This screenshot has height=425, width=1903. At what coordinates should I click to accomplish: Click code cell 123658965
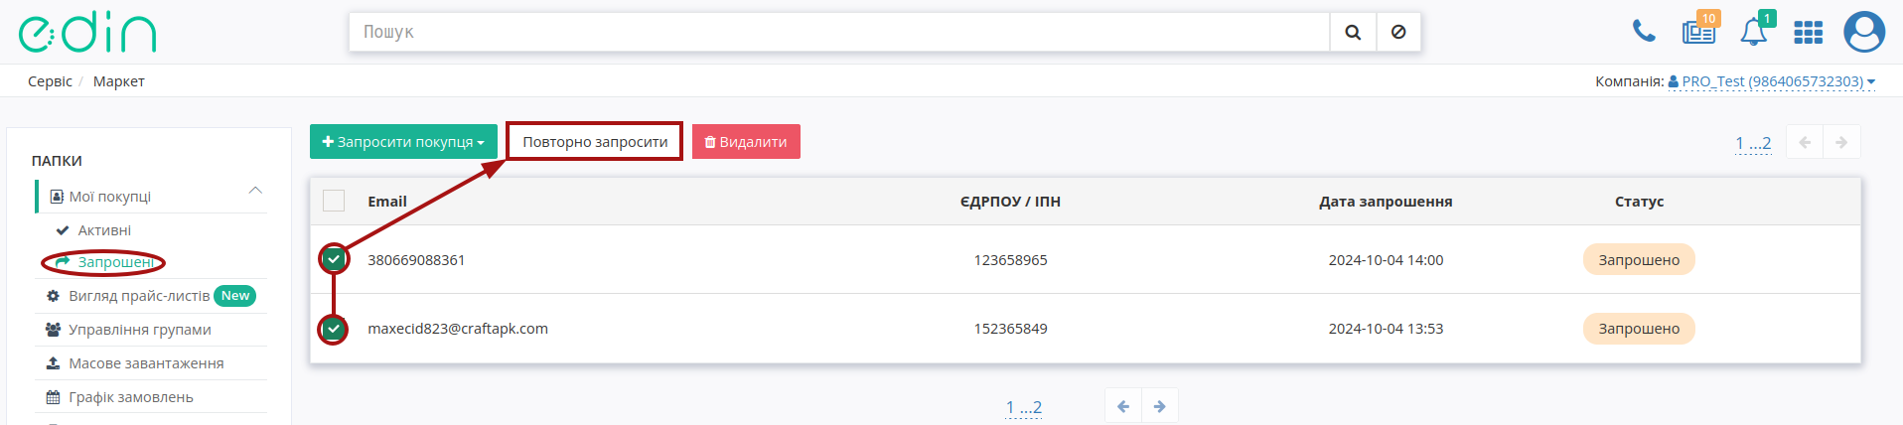(1010, 260)
